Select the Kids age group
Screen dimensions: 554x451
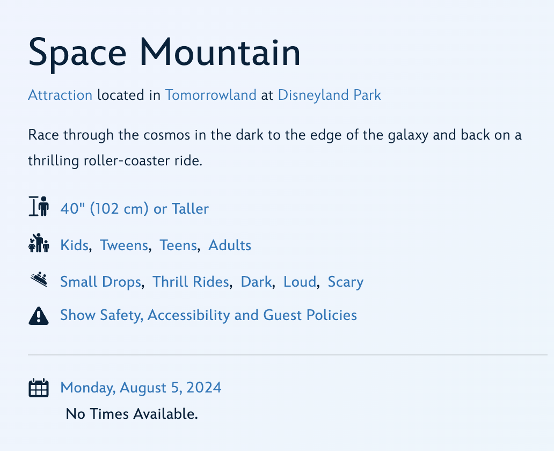coord(74,245)
